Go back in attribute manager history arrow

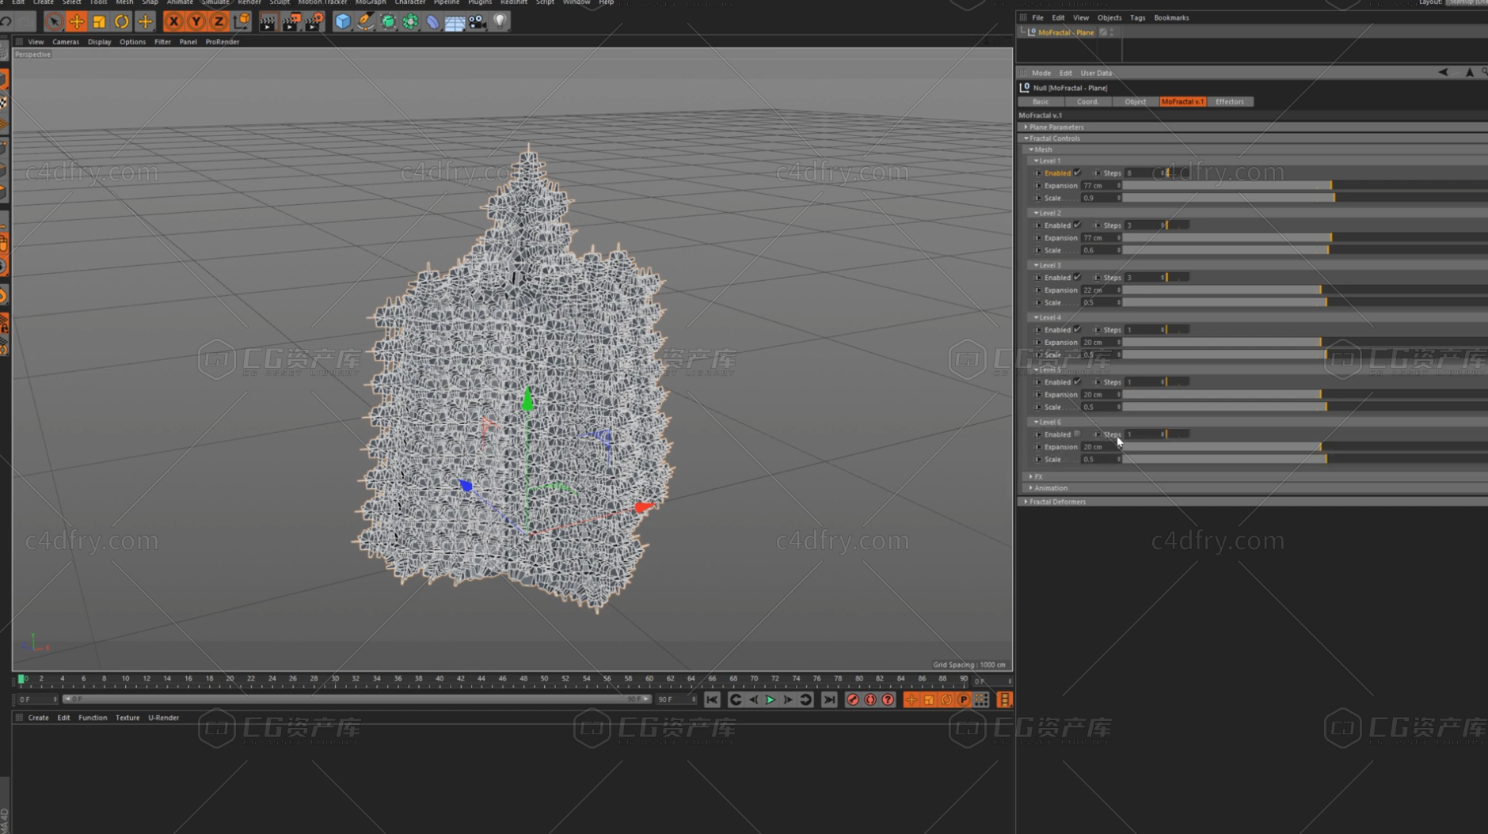point(1443,72)
